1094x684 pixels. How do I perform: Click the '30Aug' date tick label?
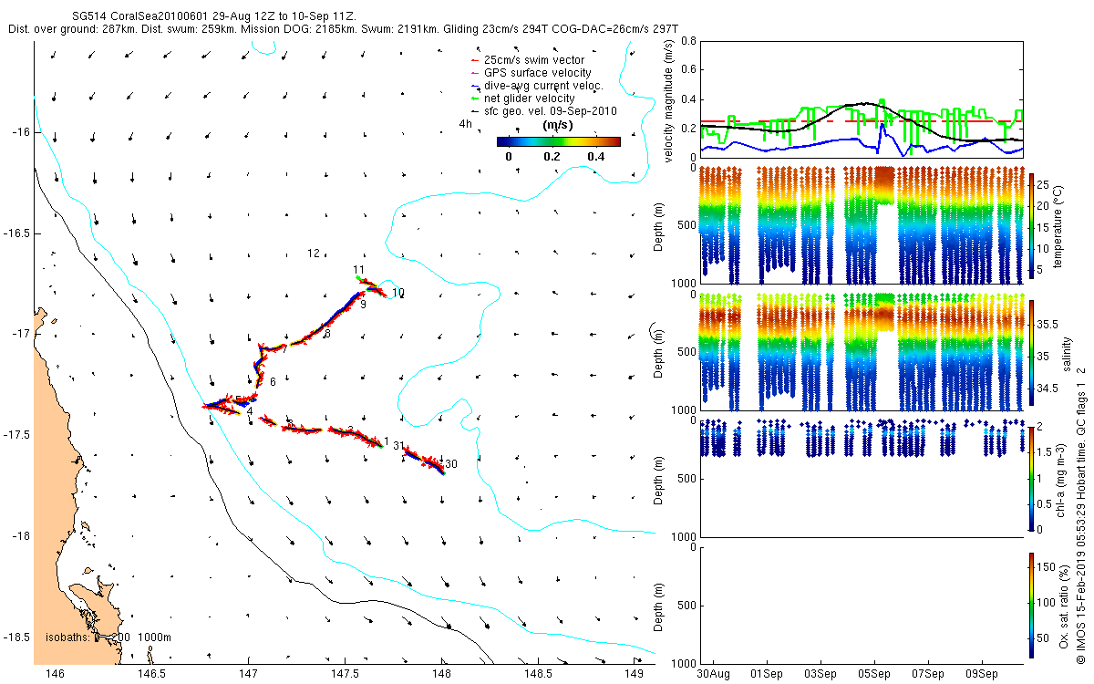tap(715, 674)
